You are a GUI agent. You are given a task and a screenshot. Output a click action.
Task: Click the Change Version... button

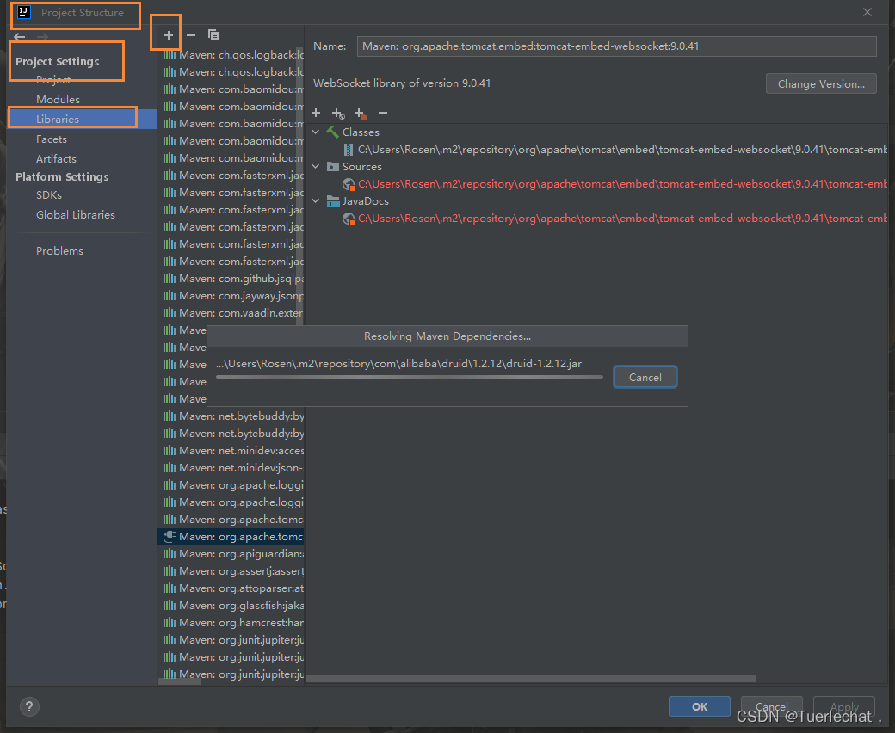coord(821,83)
